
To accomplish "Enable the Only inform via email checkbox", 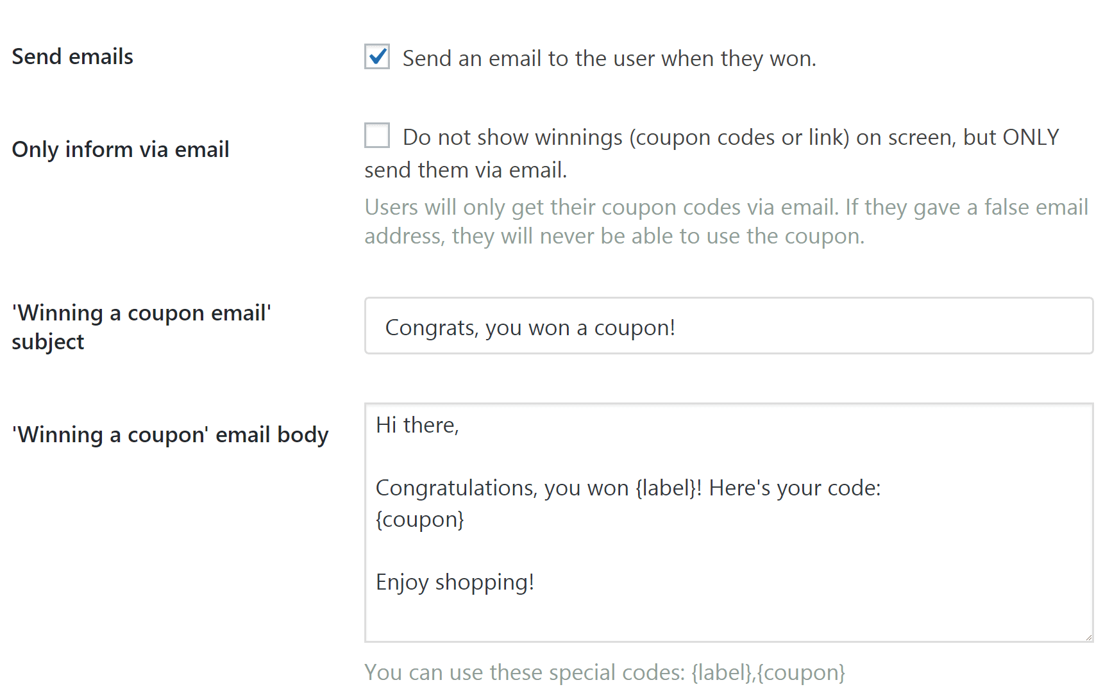I will [377, 136].
